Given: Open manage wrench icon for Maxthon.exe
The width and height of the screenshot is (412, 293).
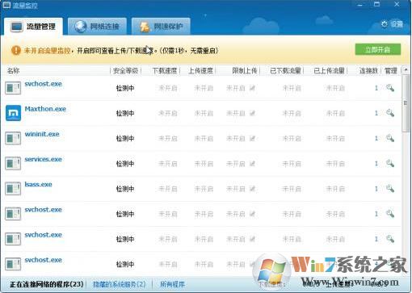Looking at the screenshot, I should pyautogui.click(x=390, y=113).
